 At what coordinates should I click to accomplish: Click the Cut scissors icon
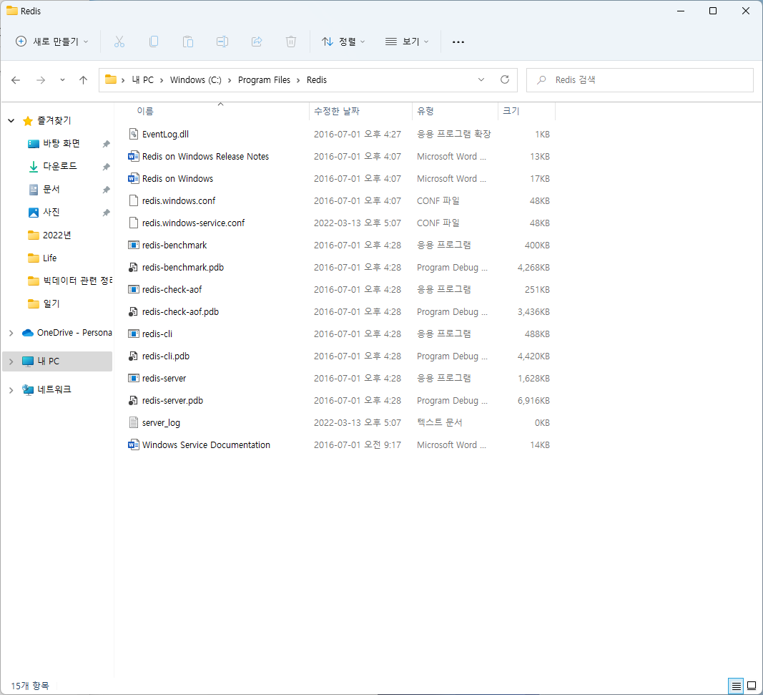119,42
